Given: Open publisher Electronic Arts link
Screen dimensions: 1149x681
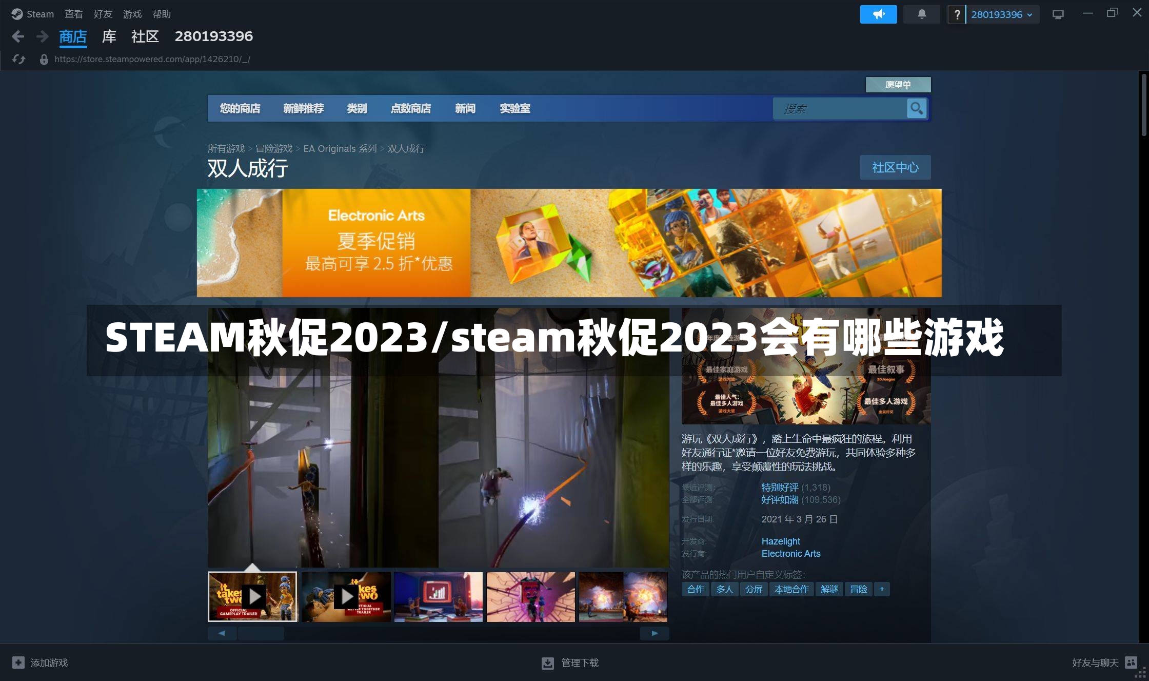Looking at the screenshot, I should coord(791,554).
